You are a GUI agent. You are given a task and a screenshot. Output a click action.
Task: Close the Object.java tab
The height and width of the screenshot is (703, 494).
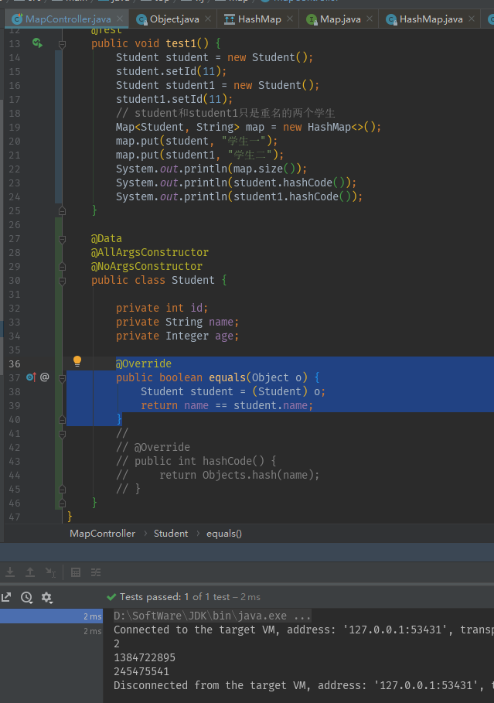pos(208,19)
